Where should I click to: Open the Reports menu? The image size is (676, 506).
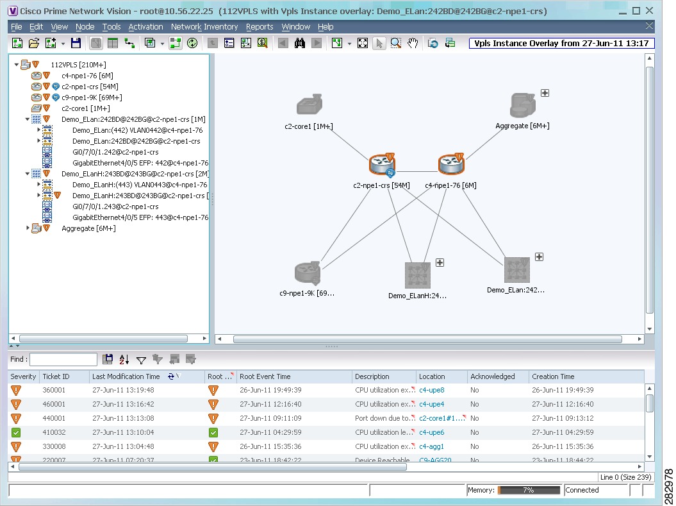pyautogui.click(x=260, y=27)
